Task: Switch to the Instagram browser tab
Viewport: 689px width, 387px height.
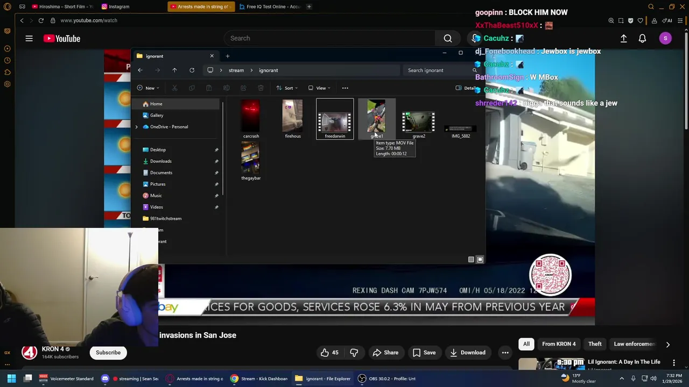Action: click(119, 6)
